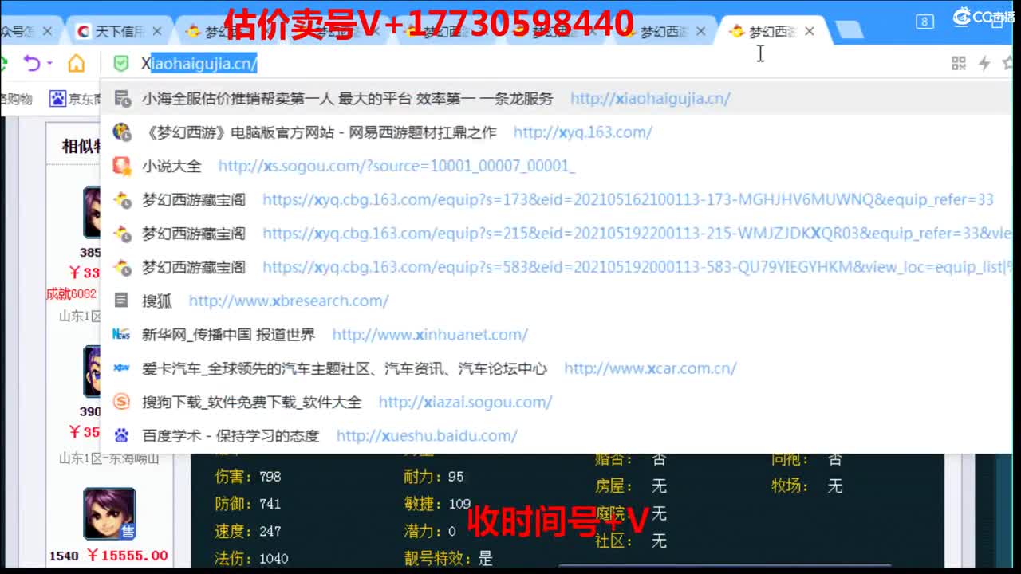
Task: Click the 法伤: 1040 stat
Action: point(251,558)
